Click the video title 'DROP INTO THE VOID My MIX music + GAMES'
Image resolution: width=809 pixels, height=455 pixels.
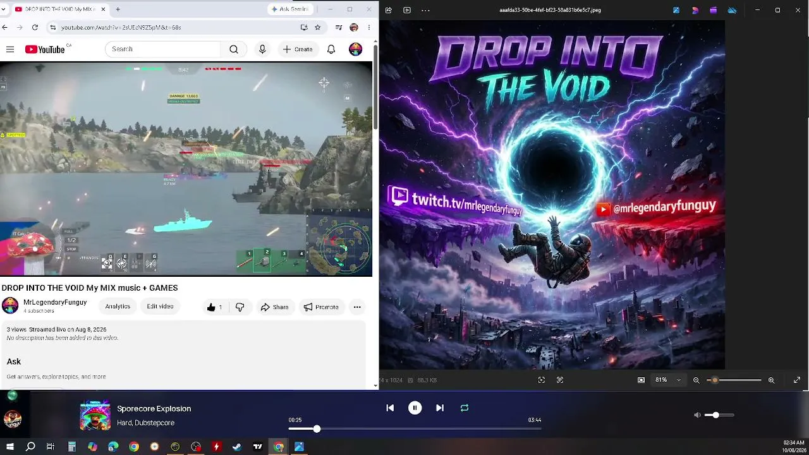90,288
